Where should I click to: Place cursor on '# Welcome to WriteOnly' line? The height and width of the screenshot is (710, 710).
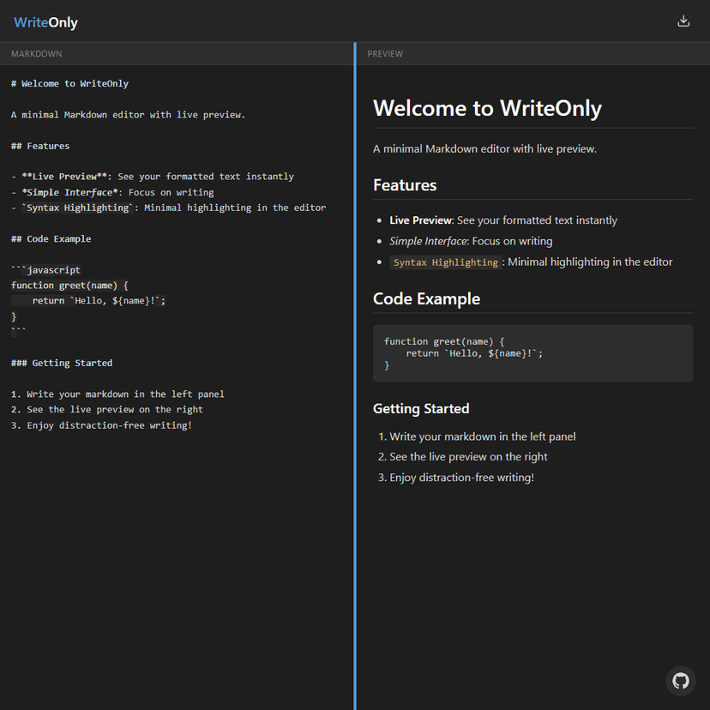70,84
